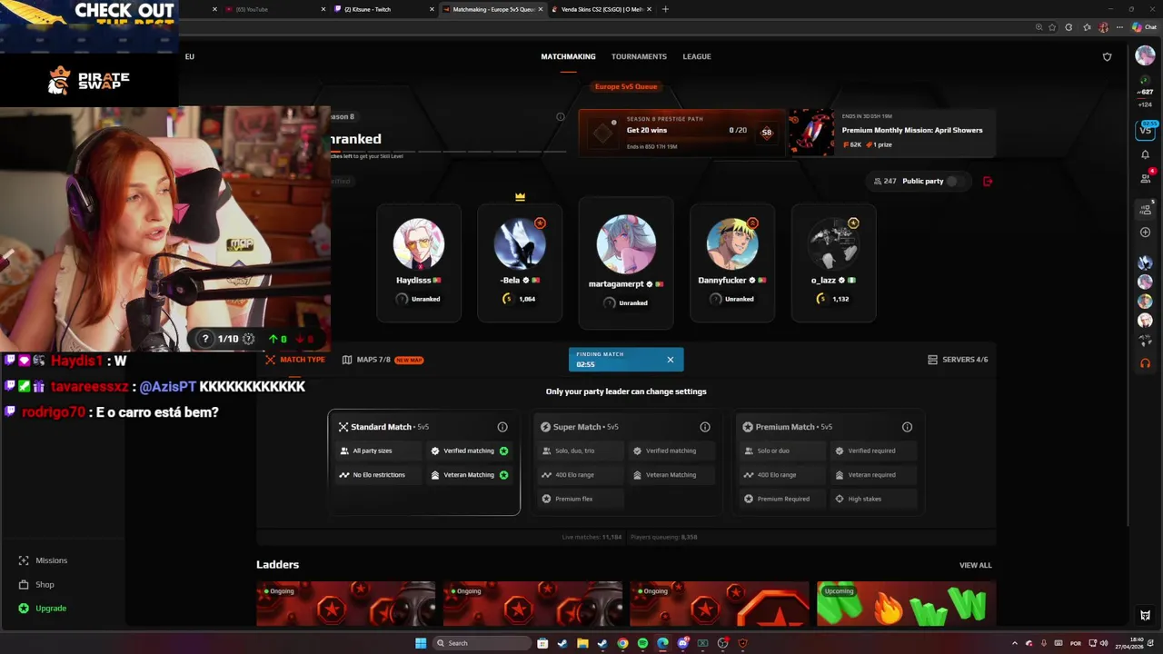Click Upgrade in left sidebar

coord(43,609)
